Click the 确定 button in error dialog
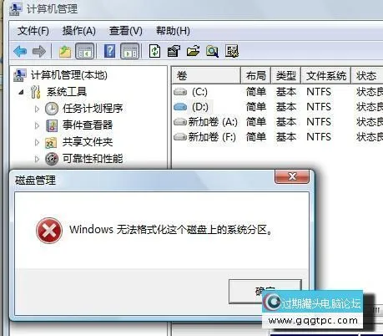Image resolution: width=383 pixels, height=336 pixels. (x=265, y=292)
